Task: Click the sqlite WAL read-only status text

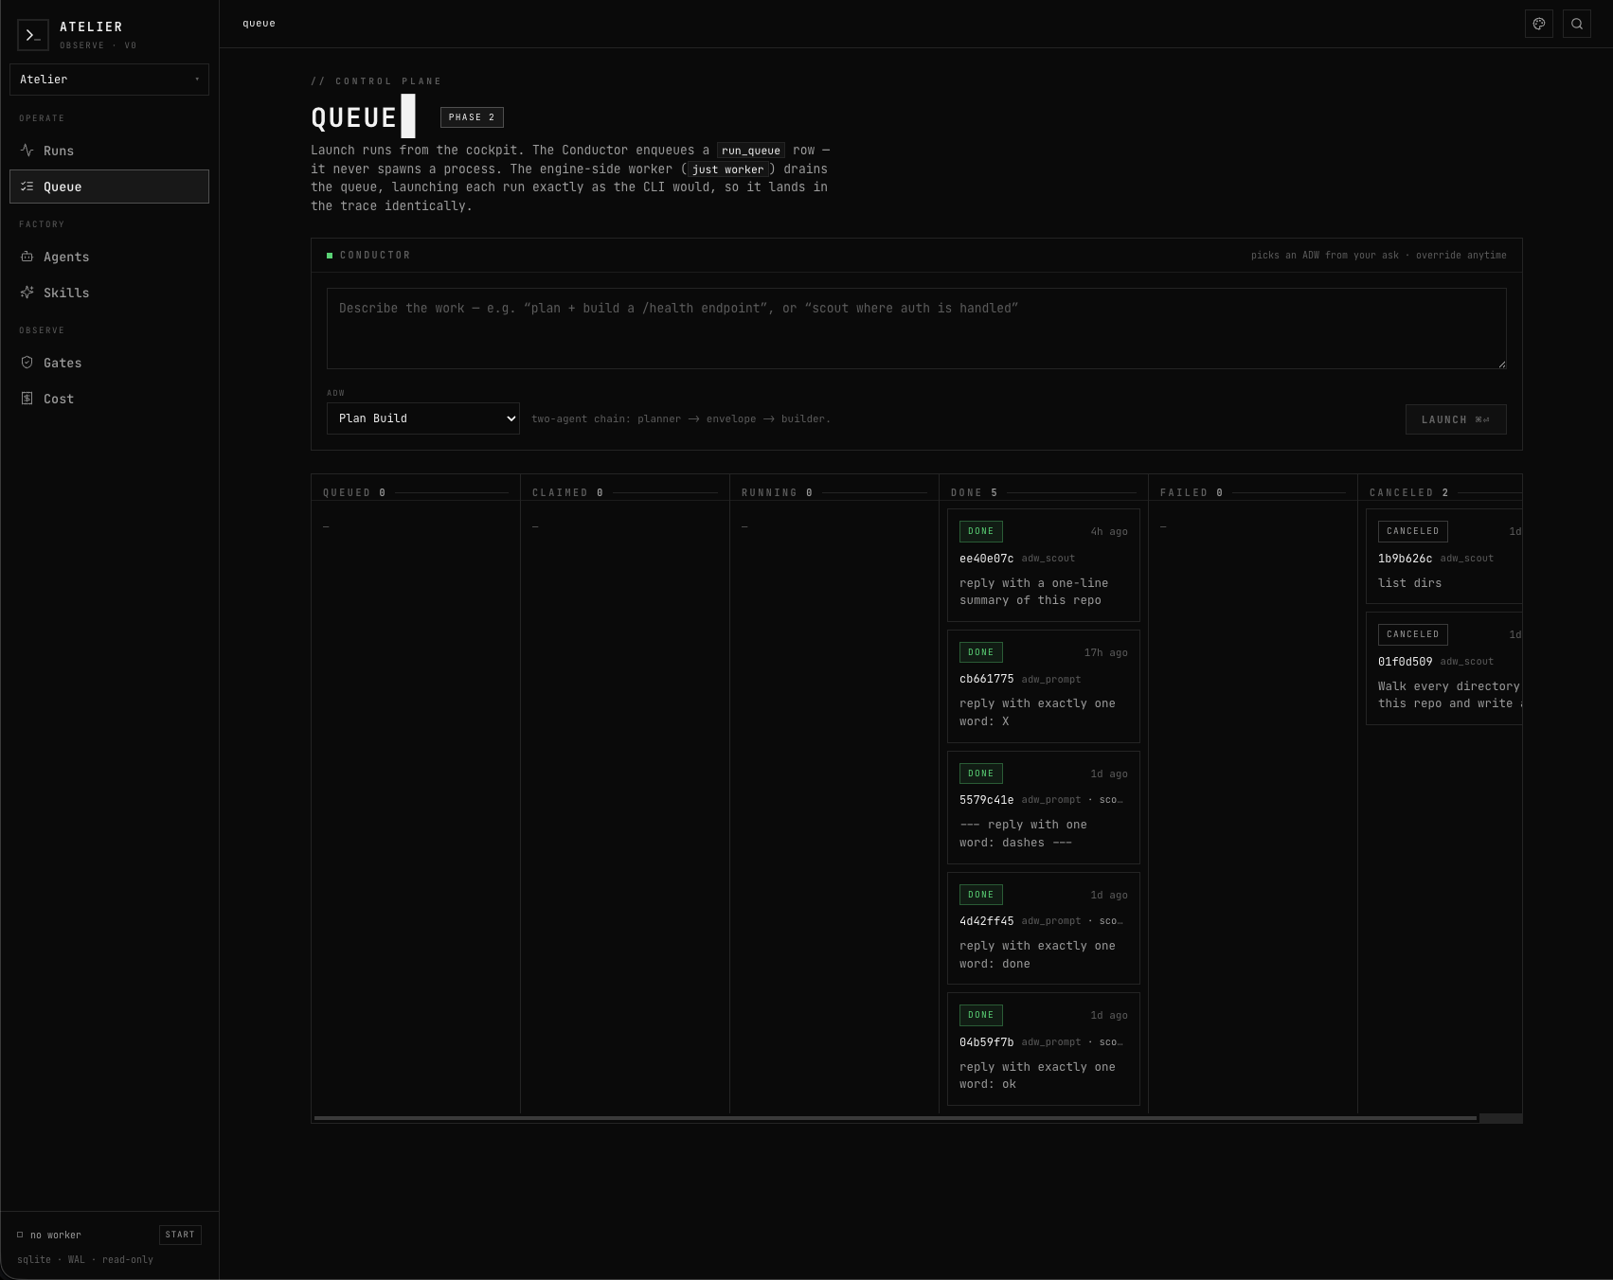Action: (x=85, y=1259)
